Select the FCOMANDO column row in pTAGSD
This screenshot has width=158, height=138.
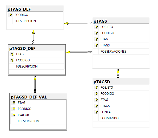121,118
